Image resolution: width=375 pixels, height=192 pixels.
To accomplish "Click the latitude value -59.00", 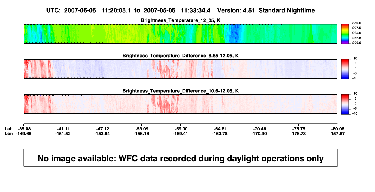I will [x=181, y=129].
